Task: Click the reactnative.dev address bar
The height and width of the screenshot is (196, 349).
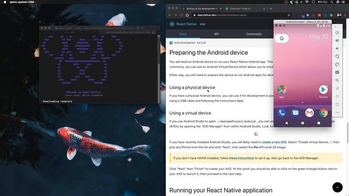Action: pos(242,15)
